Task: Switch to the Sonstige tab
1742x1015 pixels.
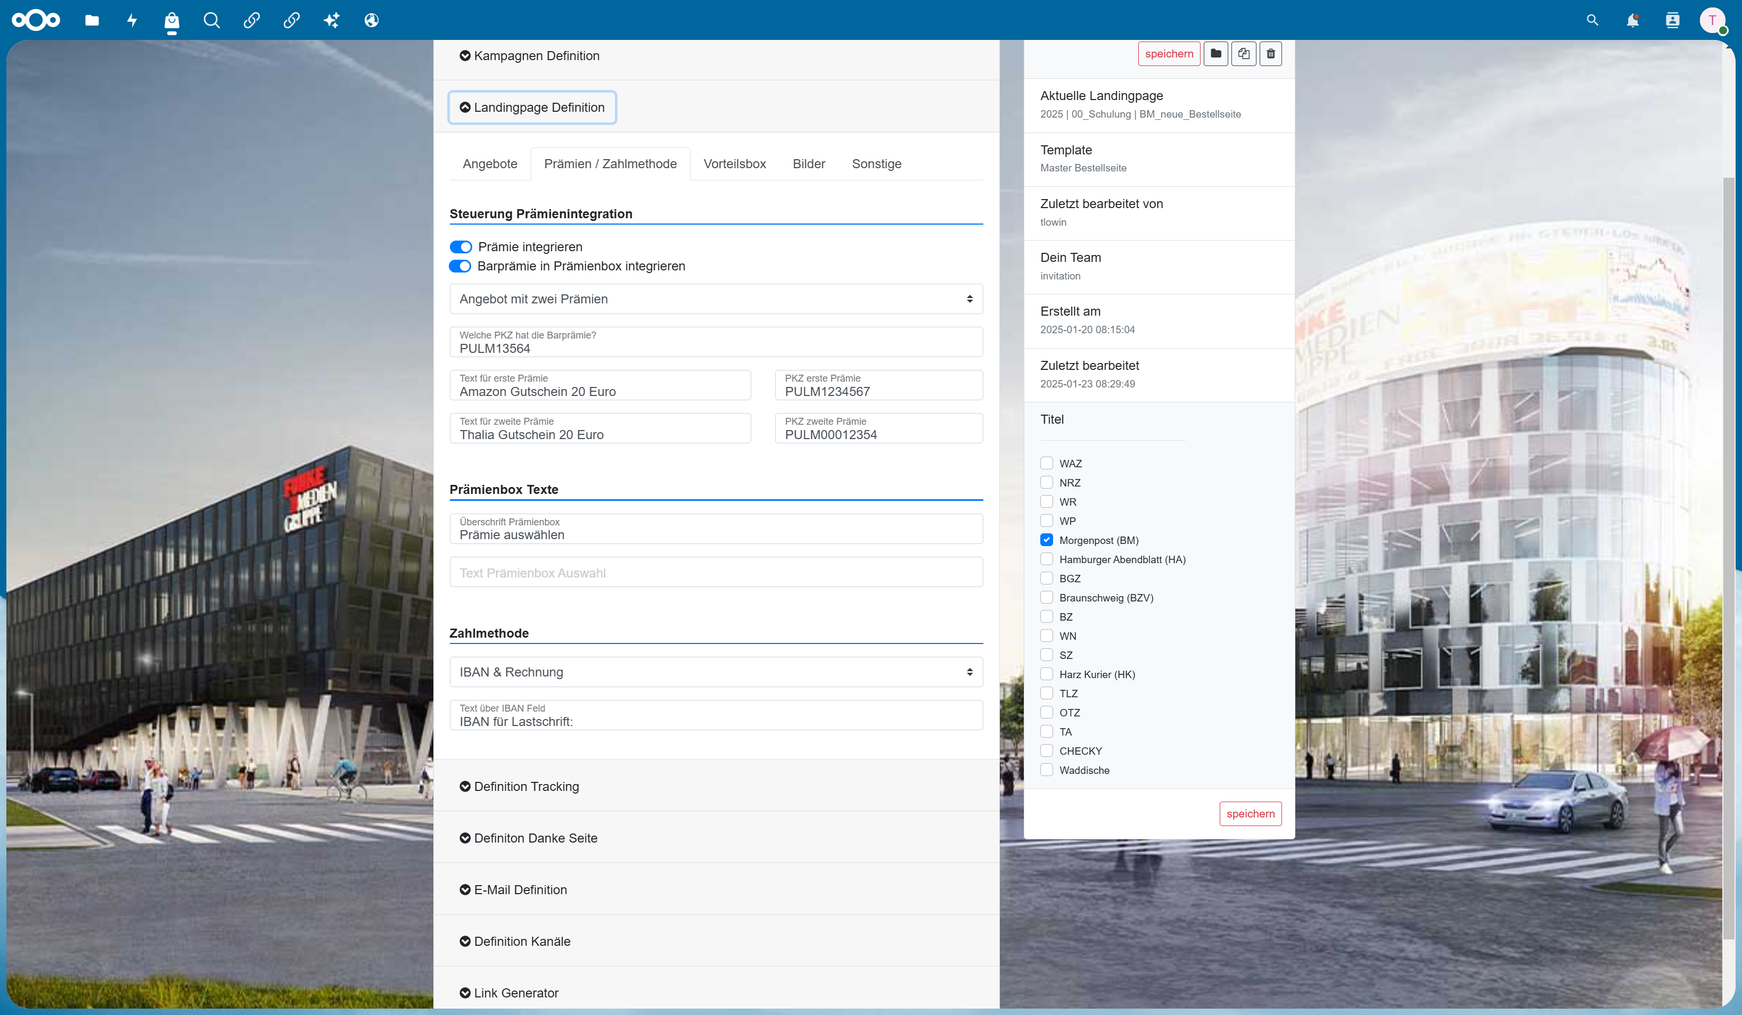Action: (x=876, y=164)
